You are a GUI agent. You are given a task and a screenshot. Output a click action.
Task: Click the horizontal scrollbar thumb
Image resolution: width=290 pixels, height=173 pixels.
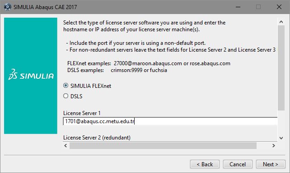(163, 145)
